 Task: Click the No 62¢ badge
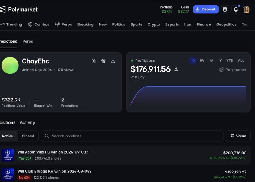pos(24,178)
